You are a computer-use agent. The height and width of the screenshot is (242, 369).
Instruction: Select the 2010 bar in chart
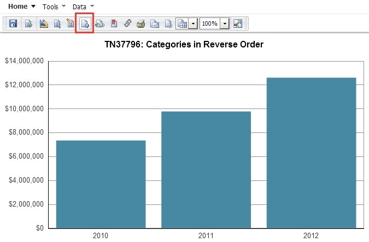coord(101,184)
